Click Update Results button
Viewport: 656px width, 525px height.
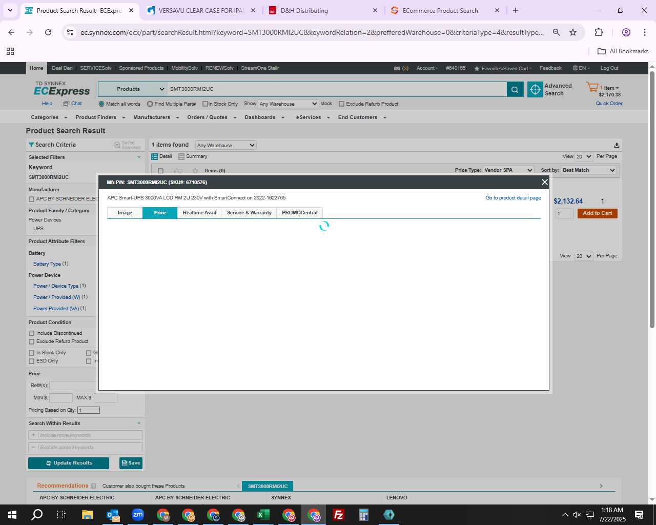pos(69,463)
